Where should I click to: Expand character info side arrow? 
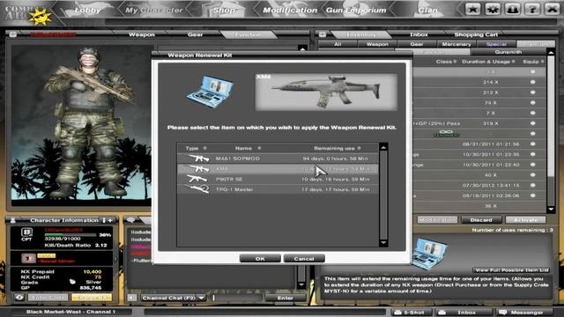[115, 258]
